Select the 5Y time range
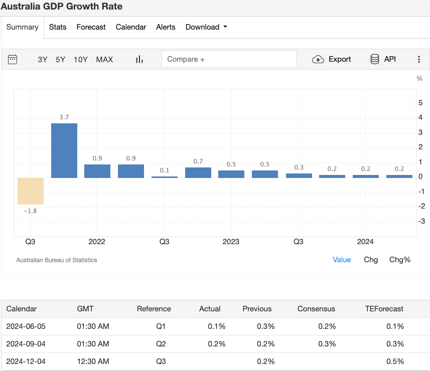 tap(60, 59)
